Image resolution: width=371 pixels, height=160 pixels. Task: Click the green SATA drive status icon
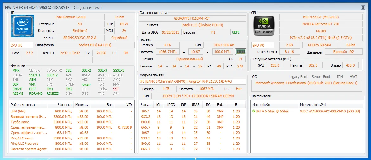[x=254, y=111]
